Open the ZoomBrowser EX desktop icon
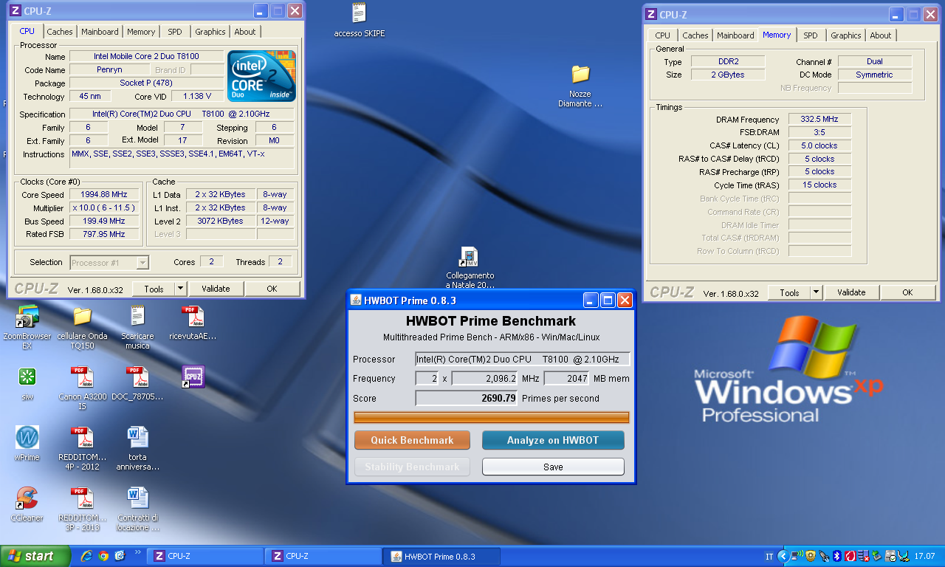 (x=27, y=317)
